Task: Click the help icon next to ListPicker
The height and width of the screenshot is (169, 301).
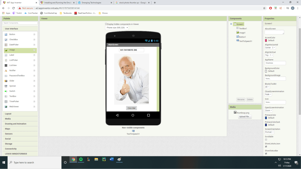Action: click(x=34, y=60)
